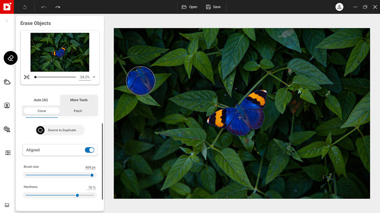Close the application window
This screenshot has width=380, height=213.
point(375,7)
